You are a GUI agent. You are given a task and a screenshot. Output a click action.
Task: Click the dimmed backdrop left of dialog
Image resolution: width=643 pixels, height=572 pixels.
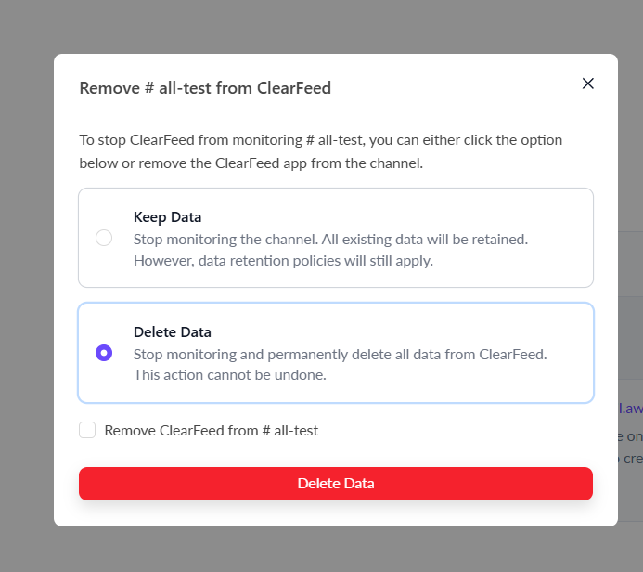(x=26, y=279)
